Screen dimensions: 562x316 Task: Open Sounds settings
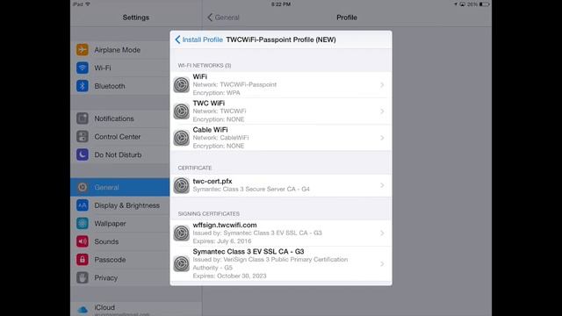pyautogui.click(x=119, y=241)
